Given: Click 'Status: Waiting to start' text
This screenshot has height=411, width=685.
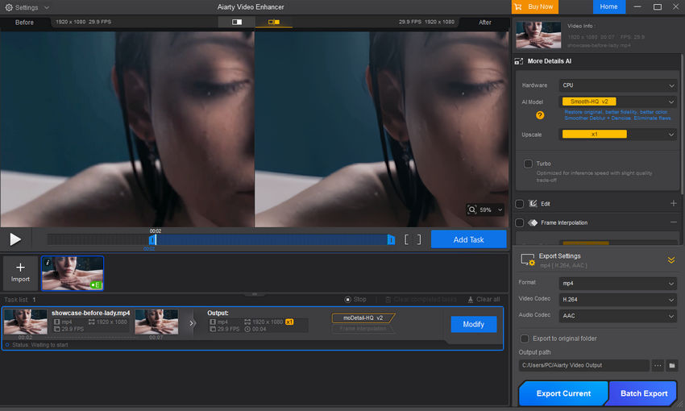Looking at the screenshot, I should pyautogui.click(x=39, y=345).
